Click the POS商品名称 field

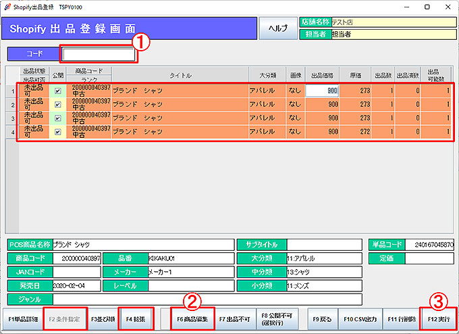tap(143, 245)
